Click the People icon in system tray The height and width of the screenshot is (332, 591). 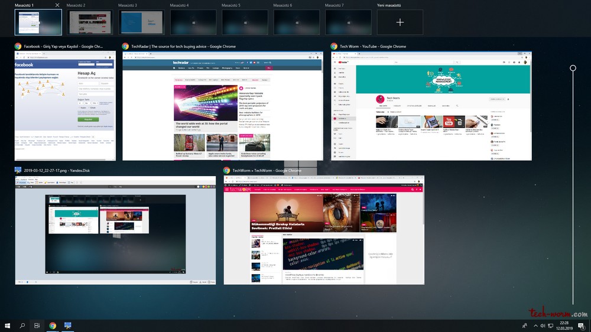pyautogui.click(x=525, y=326)
